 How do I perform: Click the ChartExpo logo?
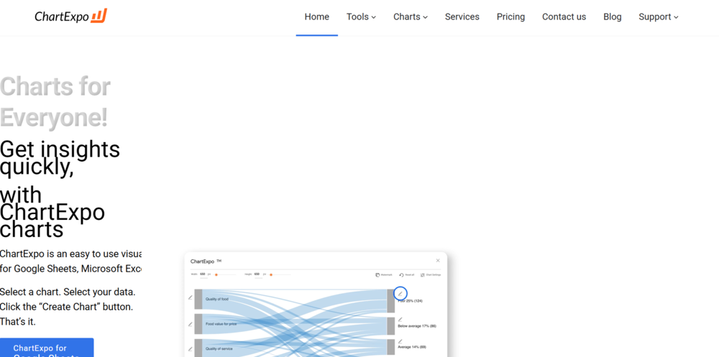70,17
